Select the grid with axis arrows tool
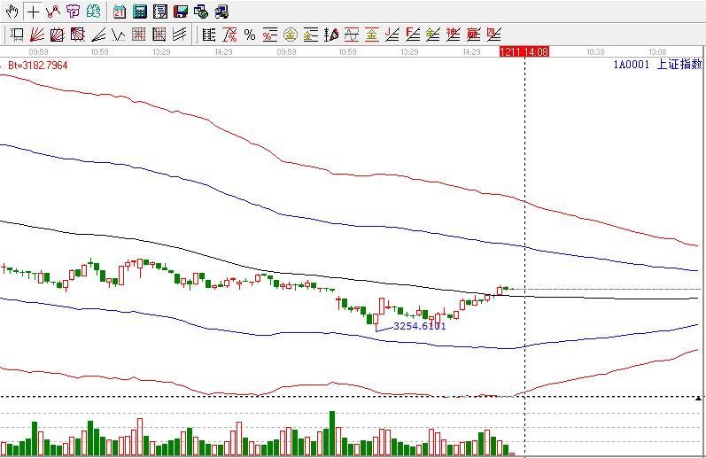The height and width of the screenshot is (458, 706). (159, 35)
